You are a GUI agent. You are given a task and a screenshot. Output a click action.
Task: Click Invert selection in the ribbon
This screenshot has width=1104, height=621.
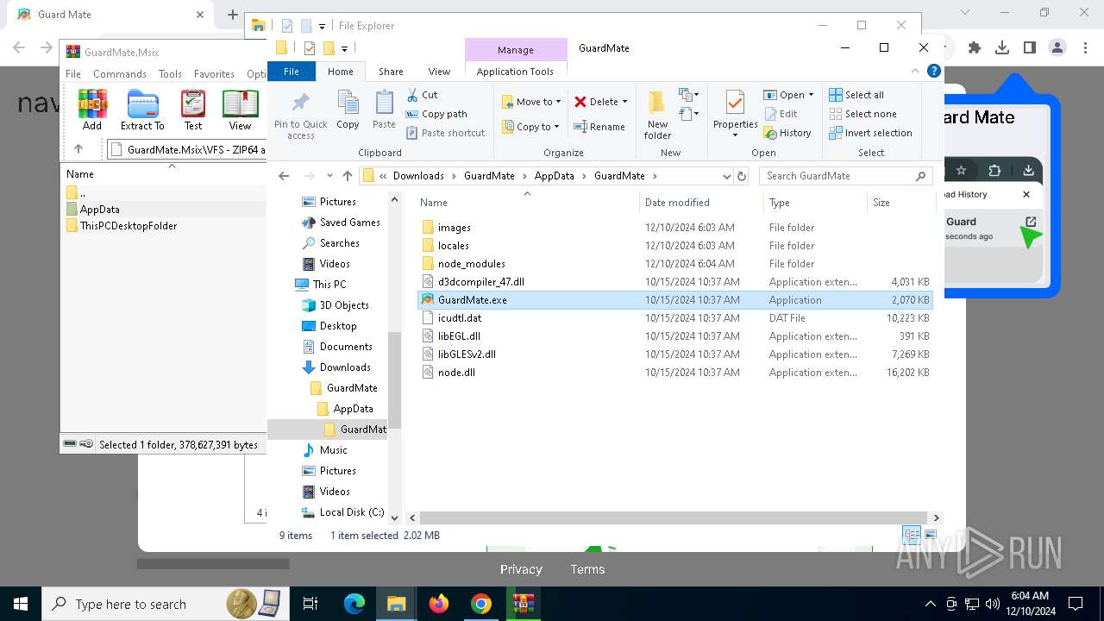pos(870,133)
